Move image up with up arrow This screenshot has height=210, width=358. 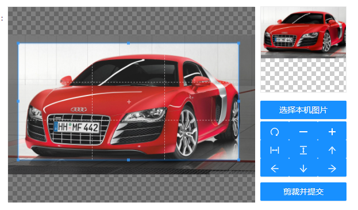332,150
